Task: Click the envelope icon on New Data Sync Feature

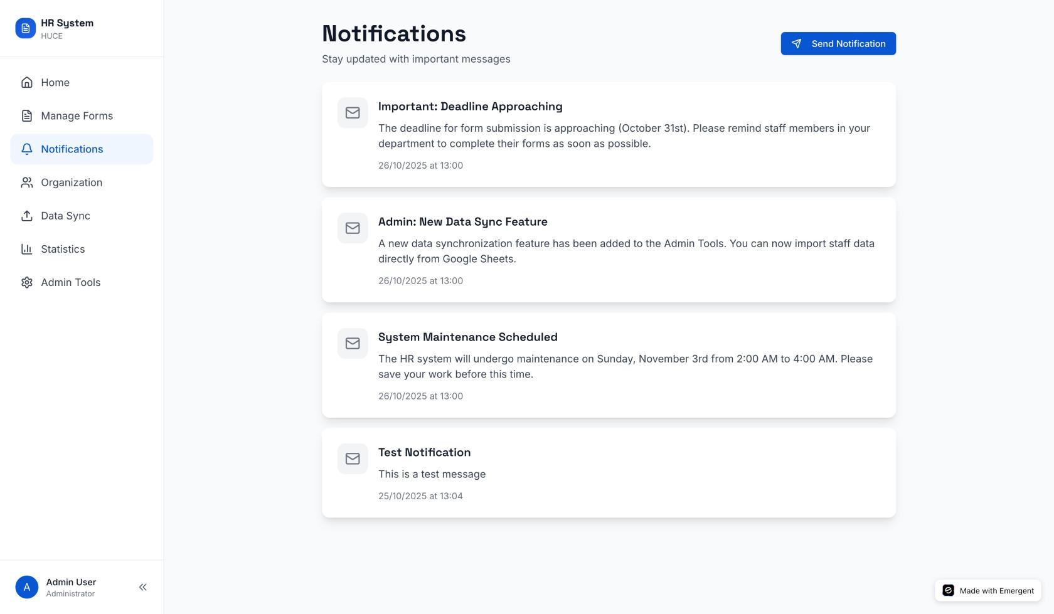Action: point(353,228)
